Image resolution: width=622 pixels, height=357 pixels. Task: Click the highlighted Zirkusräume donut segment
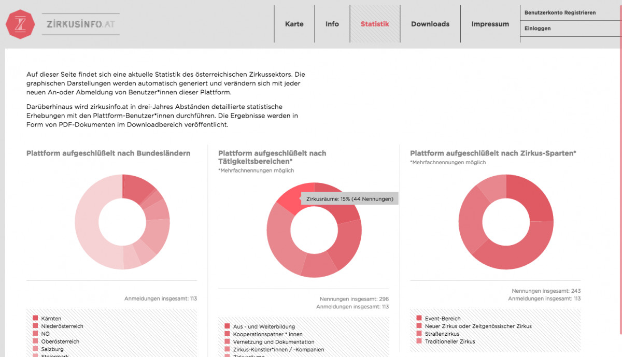pos(293,199)
